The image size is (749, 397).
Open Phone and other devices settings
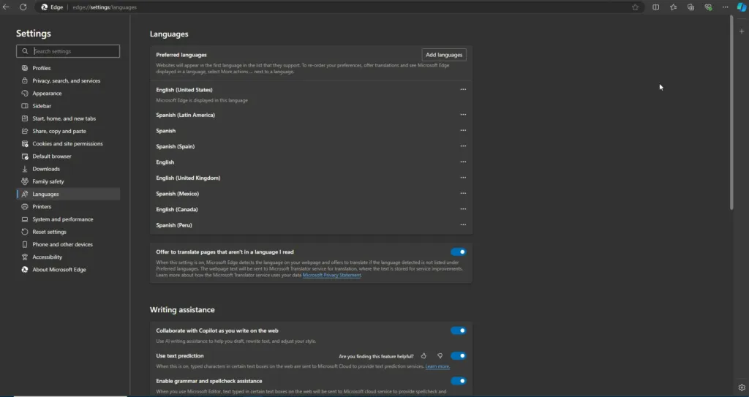pyautogui.click(x=68, y=245)
